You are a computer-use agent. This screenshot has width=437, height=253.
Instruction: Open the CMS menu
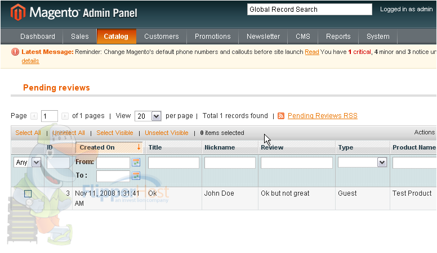(303, 37)
